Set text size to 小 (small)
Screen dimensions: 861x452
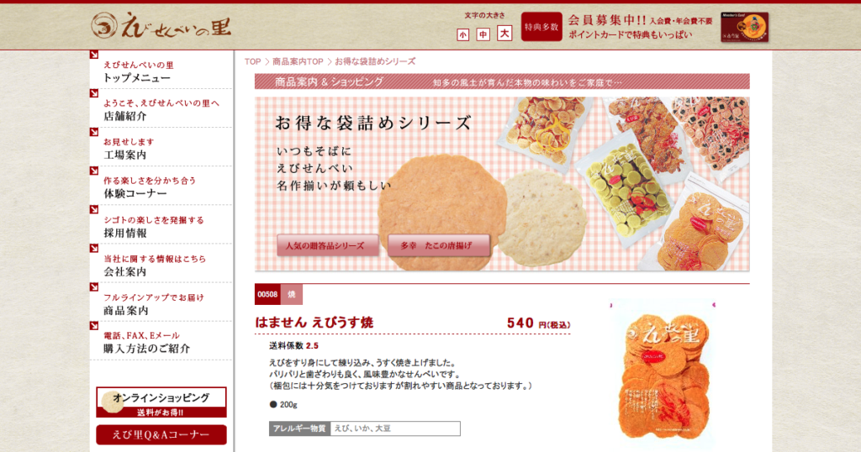pyautogui.click(x=463, y=35)
